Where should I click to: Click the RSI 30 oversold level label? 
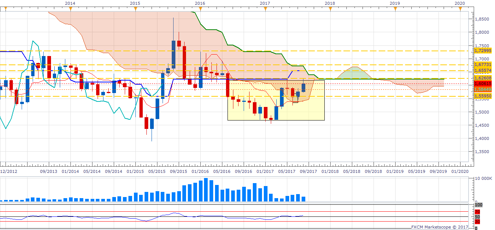click(477, 222)
